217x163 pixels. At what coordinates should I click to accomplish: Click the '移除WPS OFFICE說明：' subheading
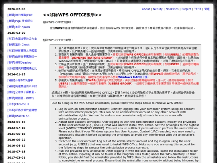click(58, 22)
